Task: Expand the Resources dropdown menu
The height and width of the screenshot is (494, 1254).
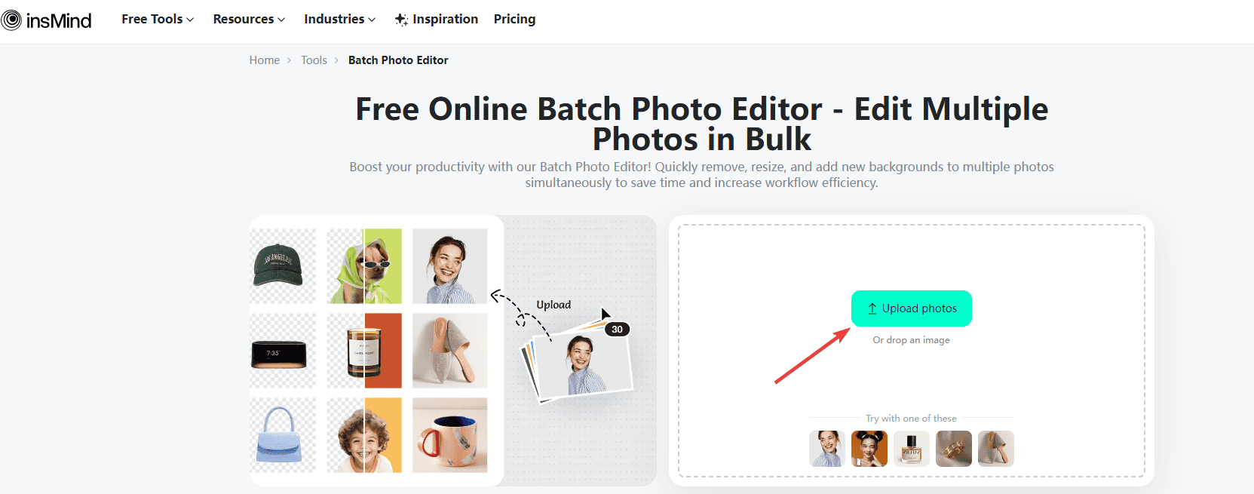Action: pyautogui.click(x=249, y=19)
